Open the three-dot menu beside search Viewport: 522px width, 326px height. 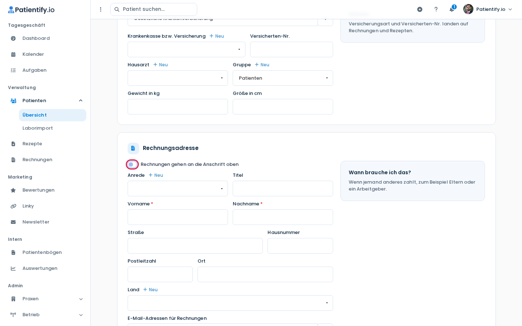point(101,9)
